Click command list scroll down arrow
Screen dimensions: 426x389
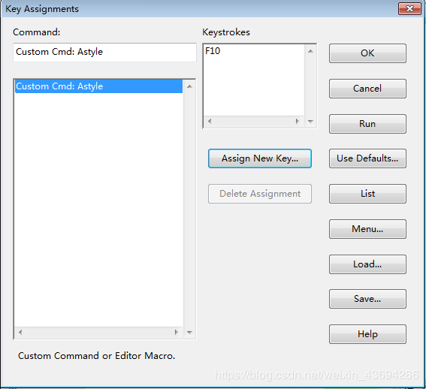189,332
